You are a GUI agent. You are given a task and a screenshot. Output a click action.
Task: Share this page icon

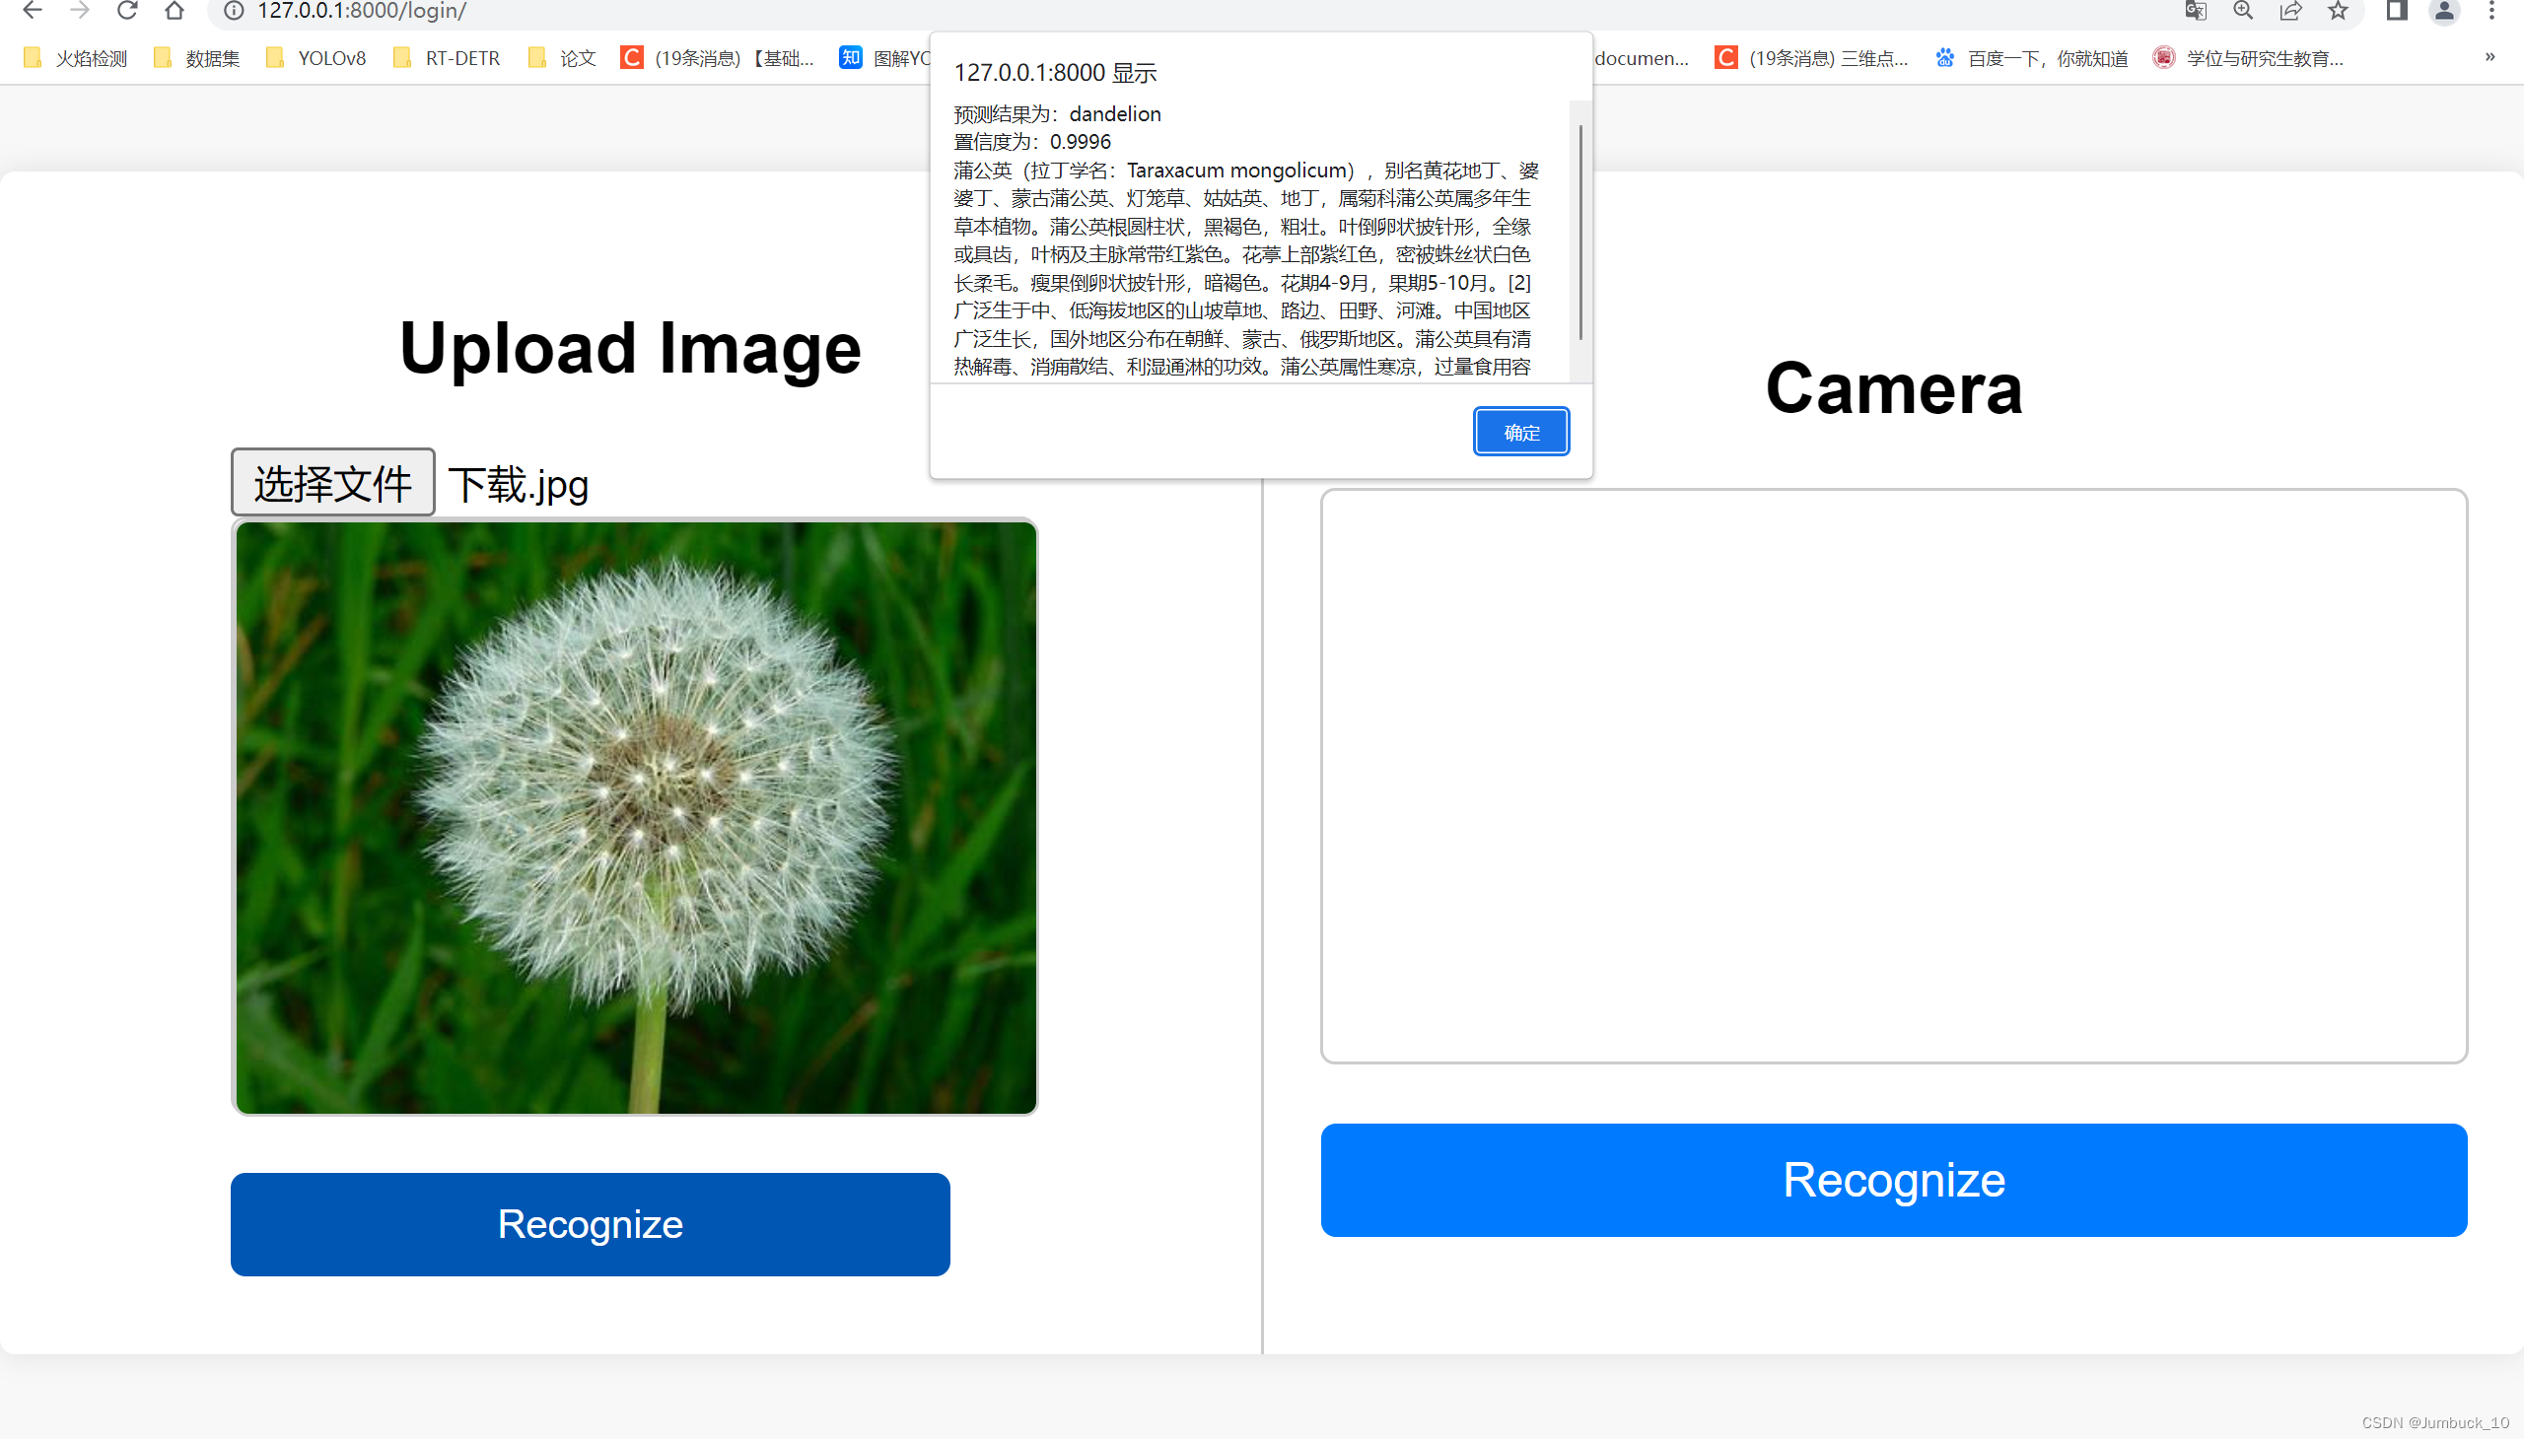click(x=2290, y=11)
